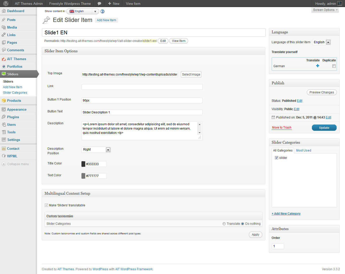Click the Move to Trash link
The height and width of the screenshot is (274, 345).
282,128
